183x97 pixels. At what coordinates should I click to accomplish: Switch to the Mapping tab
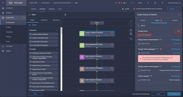click(x=52, y=9)
